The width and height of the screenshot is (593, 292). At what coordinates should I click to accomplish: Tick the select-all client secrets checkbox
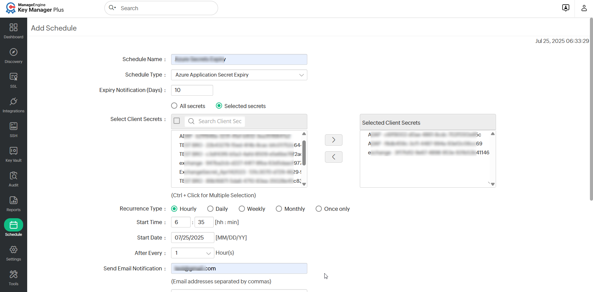coord(177,121)
